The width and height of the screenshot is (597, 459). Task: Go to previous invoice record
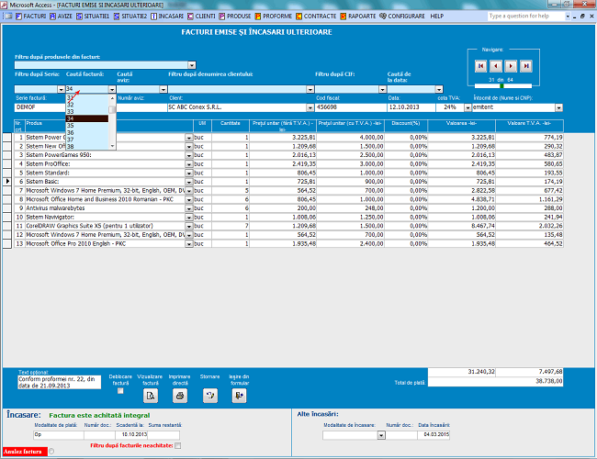[x=495, y=66]
